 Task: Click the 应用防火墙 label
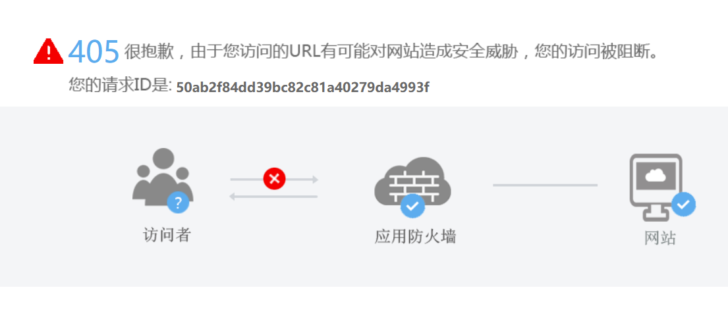pyautogui.click(x=415, y=237)
